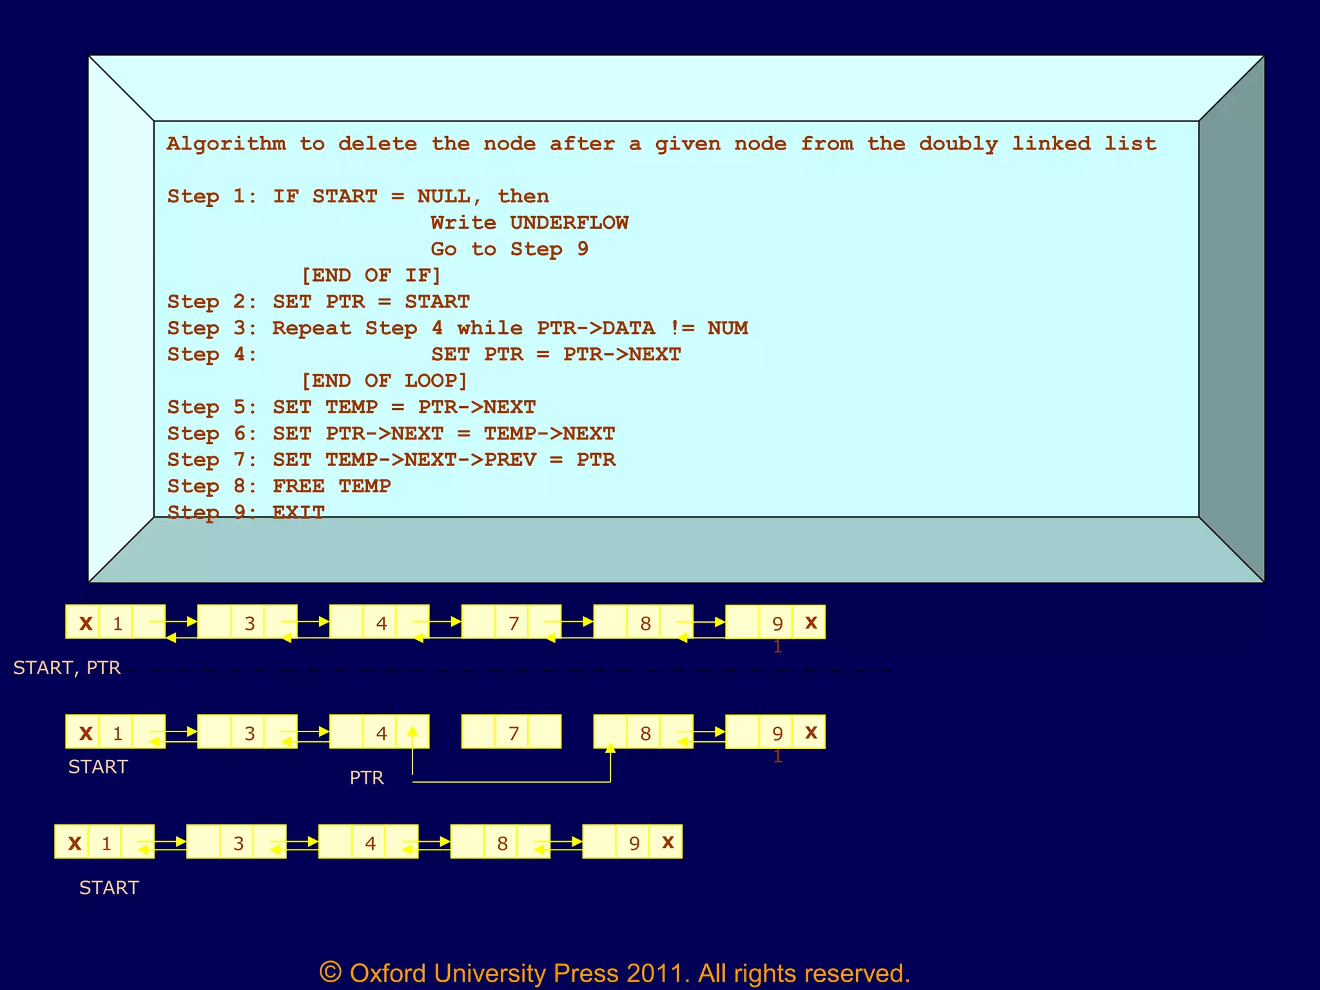The image size is (1320, 990).
Task: Click node 4 in the second list row
Action: coord(381,733)
